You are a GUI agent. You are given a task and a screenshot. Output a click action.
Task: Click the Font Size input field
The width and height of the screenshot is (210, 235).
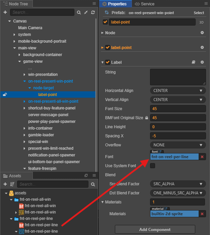pos(178,109)
